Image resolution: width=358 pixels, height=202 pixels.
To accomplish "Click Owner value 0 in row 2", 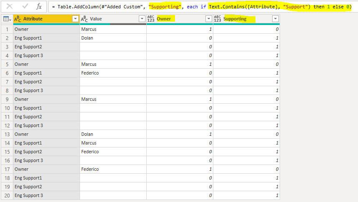I will point(180,38).
